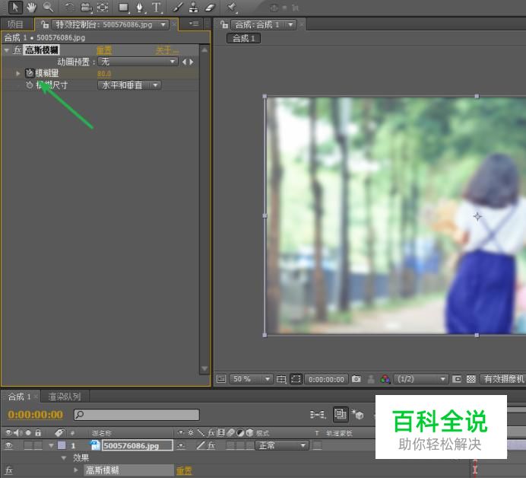
Task: Click Always Preview This View icon
Action: pyautogui.click(x=221, y=379)
